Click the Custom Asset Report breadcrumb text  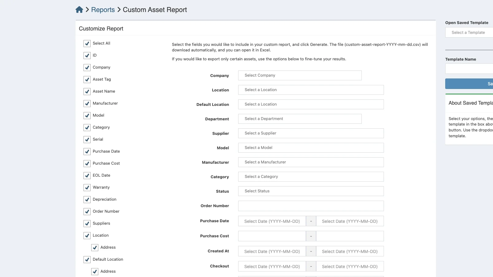(155, 10)
